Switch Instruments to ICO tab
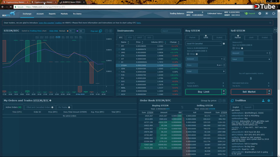 pyautogui.click(x=149, y=38)
